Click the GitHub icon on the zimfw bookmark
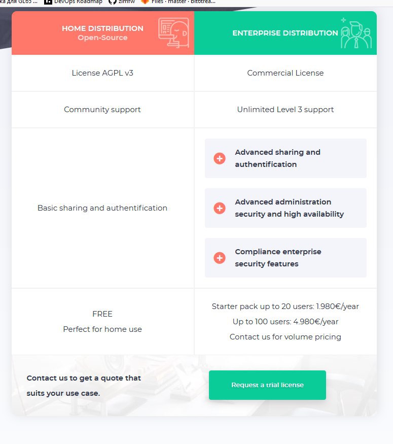The width and height of the screenshot is (393, 444). (112, 2)
